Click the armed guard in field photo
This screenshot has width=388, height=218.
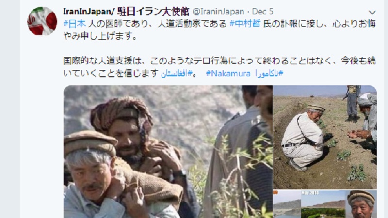tap(352, 103)
